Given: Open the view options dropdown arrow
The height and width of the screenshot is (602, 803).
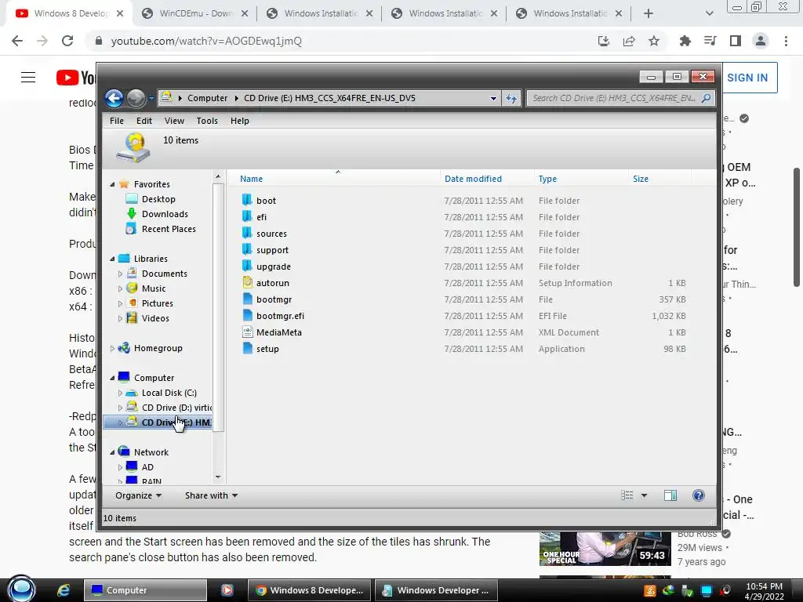Looking at the screenshot, I should pyautogui.click(x=644, y=495).
